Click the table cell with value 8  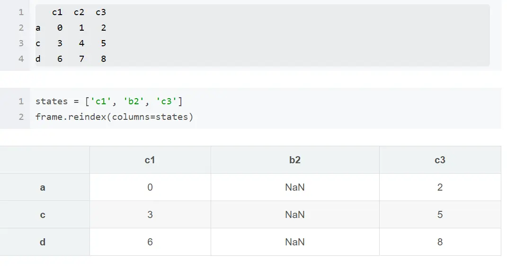440,242
